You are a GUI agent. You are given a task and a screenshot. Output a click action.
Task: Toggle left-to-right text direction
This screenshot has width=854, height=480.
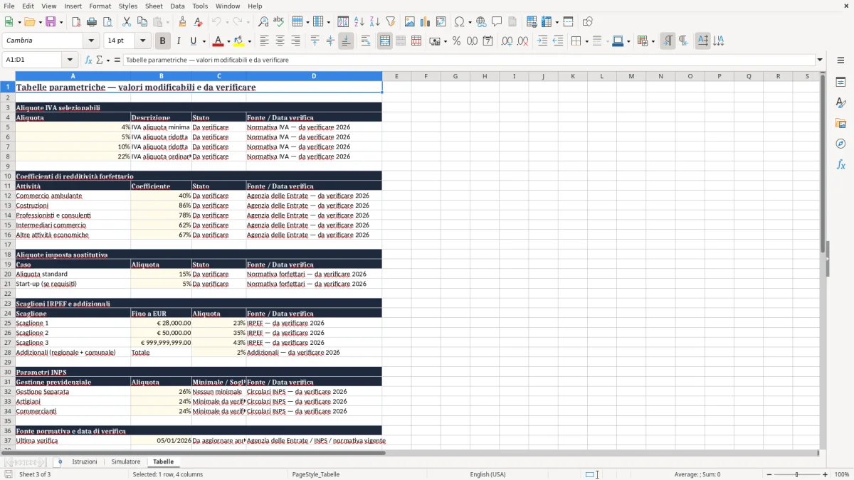coord(668,41)
